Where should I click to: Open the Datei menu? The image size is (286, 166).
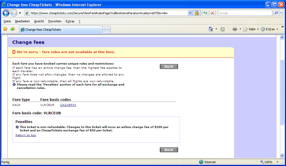7,21
